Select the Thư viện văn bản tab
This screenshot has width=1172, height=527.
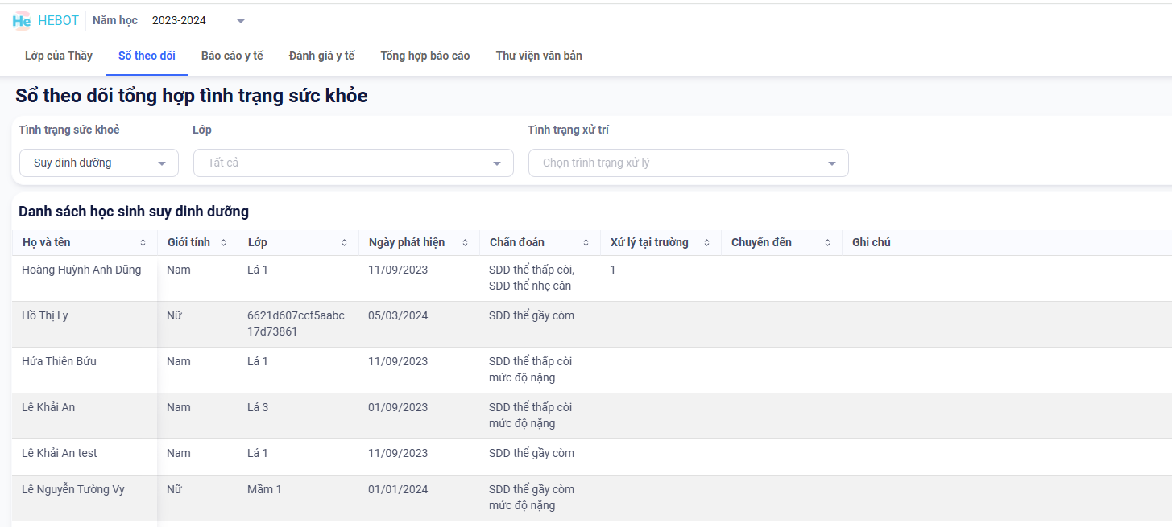(539, 56)
